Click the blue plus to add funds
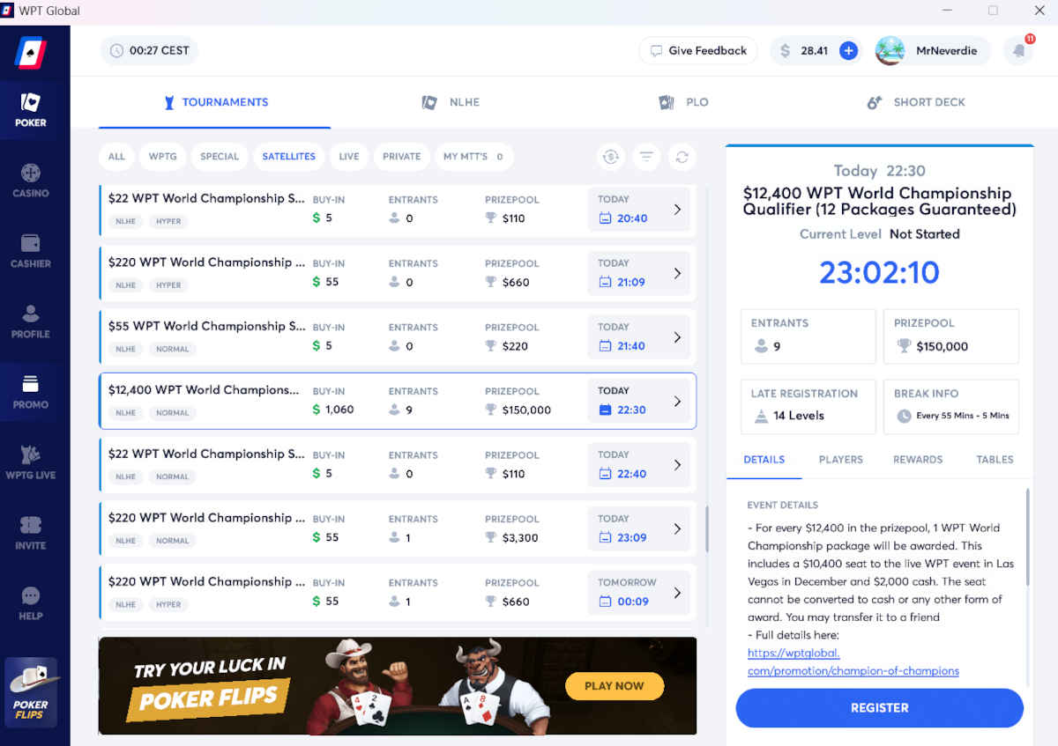 coord(848,51)
